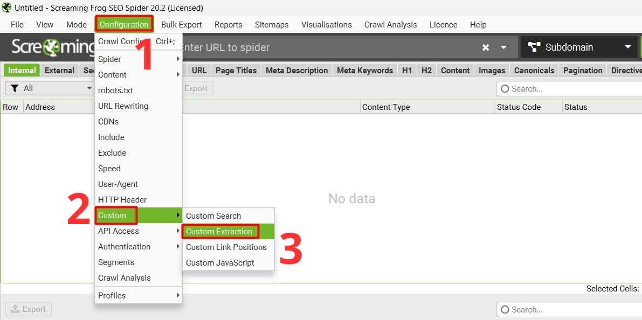This screenshot has width=642, height=320.
Task: Switch to the Meta Keywords tab
Action: (365, 71)
